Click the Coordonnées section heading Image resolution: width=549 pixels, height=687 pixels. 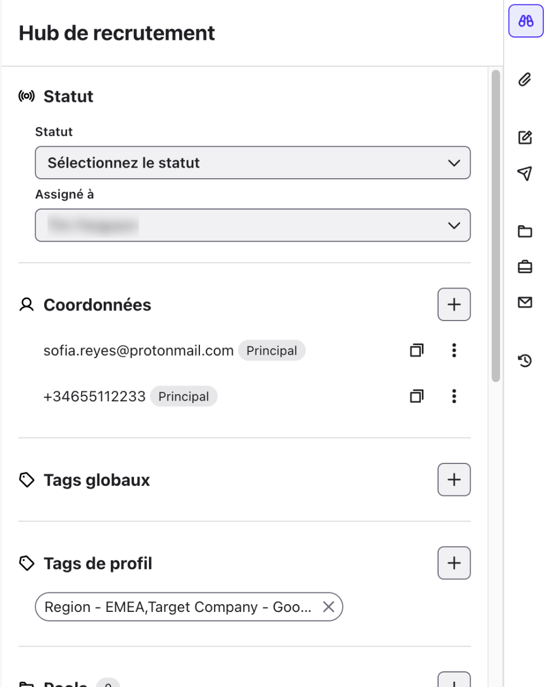pyautogui.click(x=97, y=305)
